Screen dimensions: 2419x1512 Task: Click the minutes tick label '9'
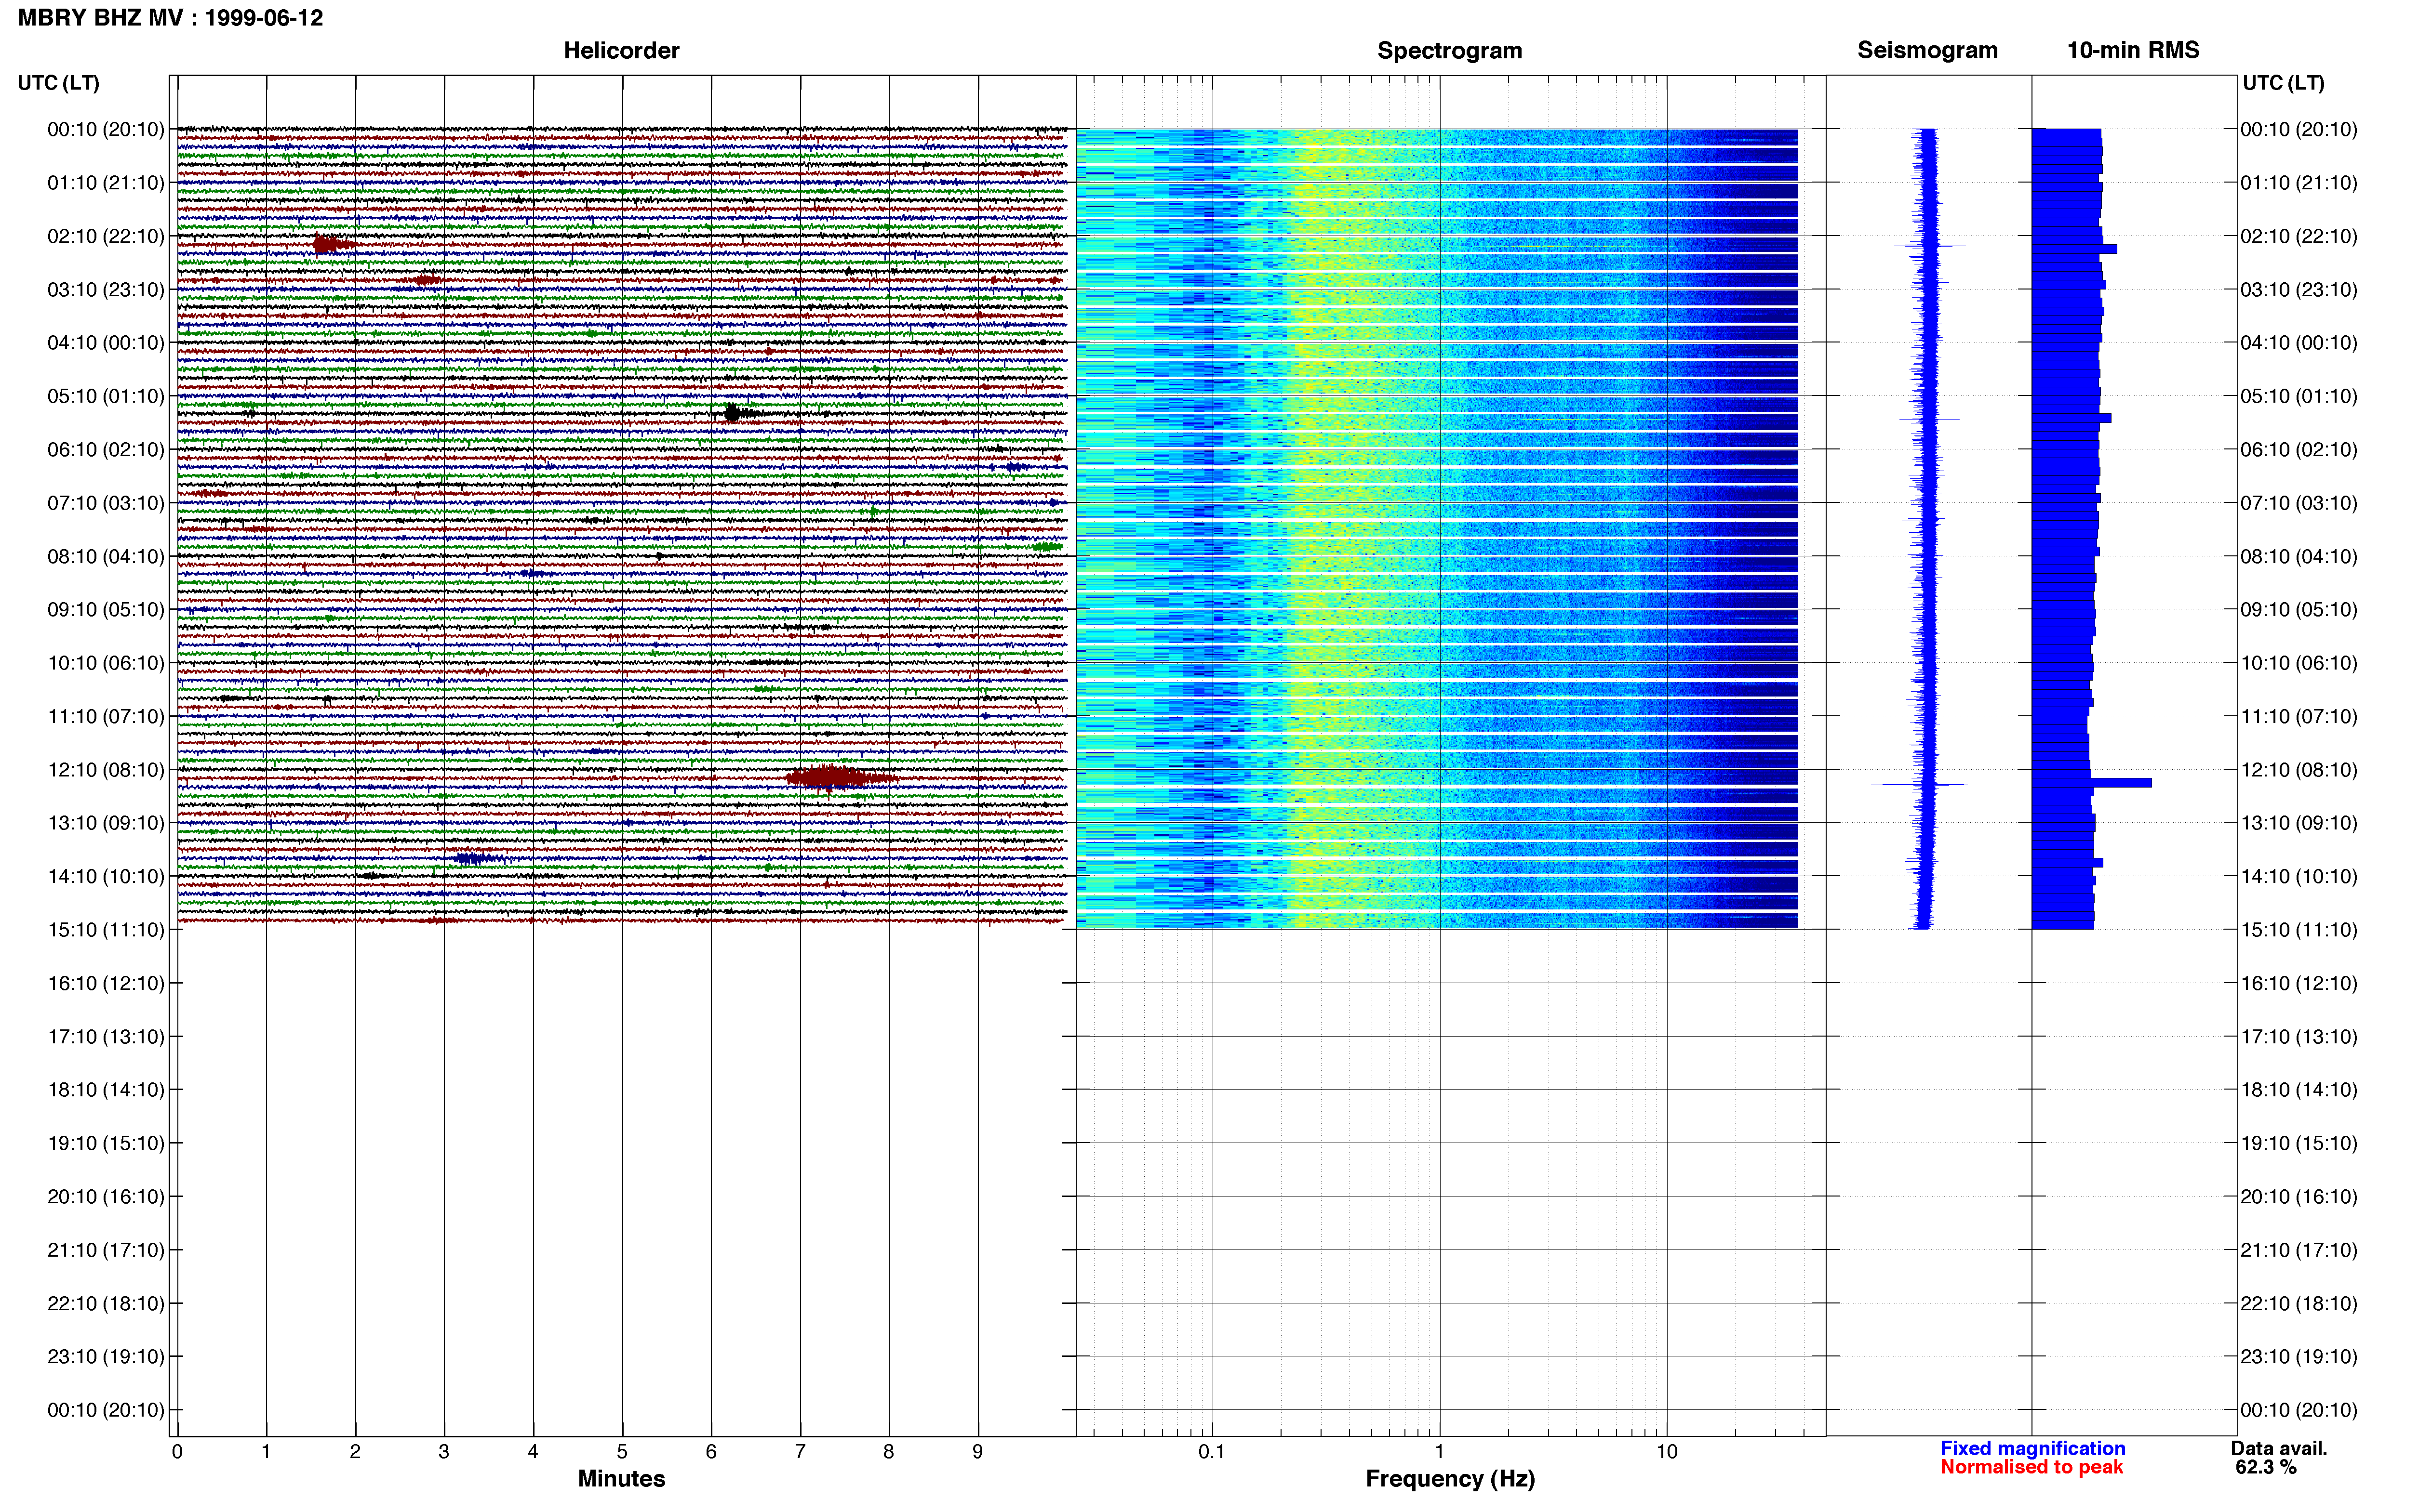coord(977,1451)
